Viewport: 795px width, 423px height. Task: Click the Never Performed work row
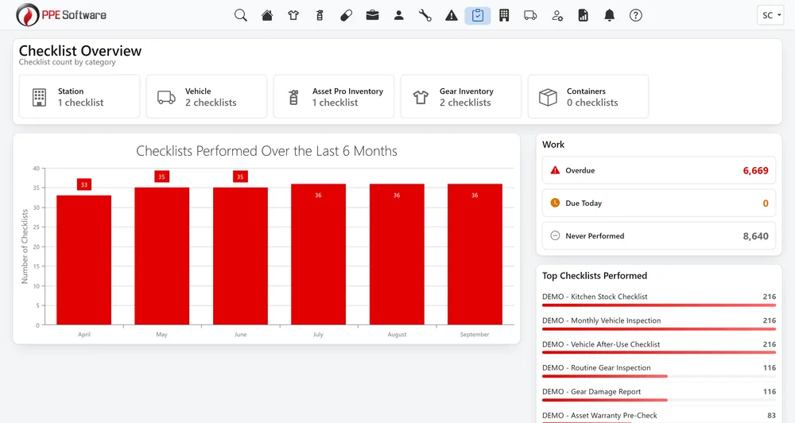coord(658,236)
